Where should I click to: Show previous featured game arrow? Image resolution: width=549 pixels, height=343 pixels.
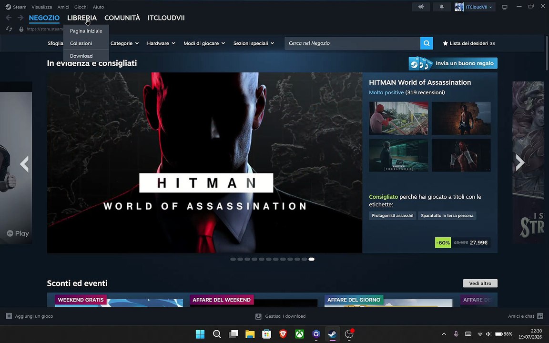pyautogui.click(x=24, y=163)
